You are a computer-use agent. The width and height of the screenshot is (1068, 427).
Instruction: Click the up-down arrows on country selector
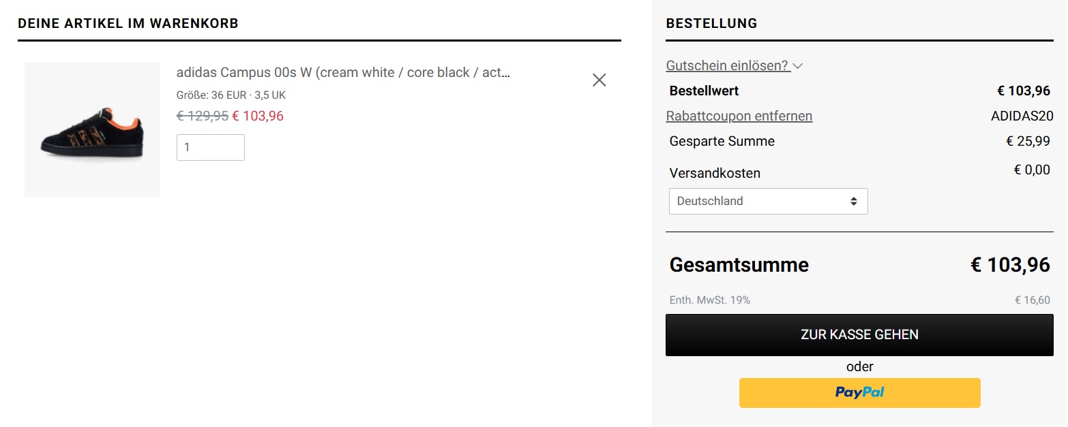tap(853, 202)
